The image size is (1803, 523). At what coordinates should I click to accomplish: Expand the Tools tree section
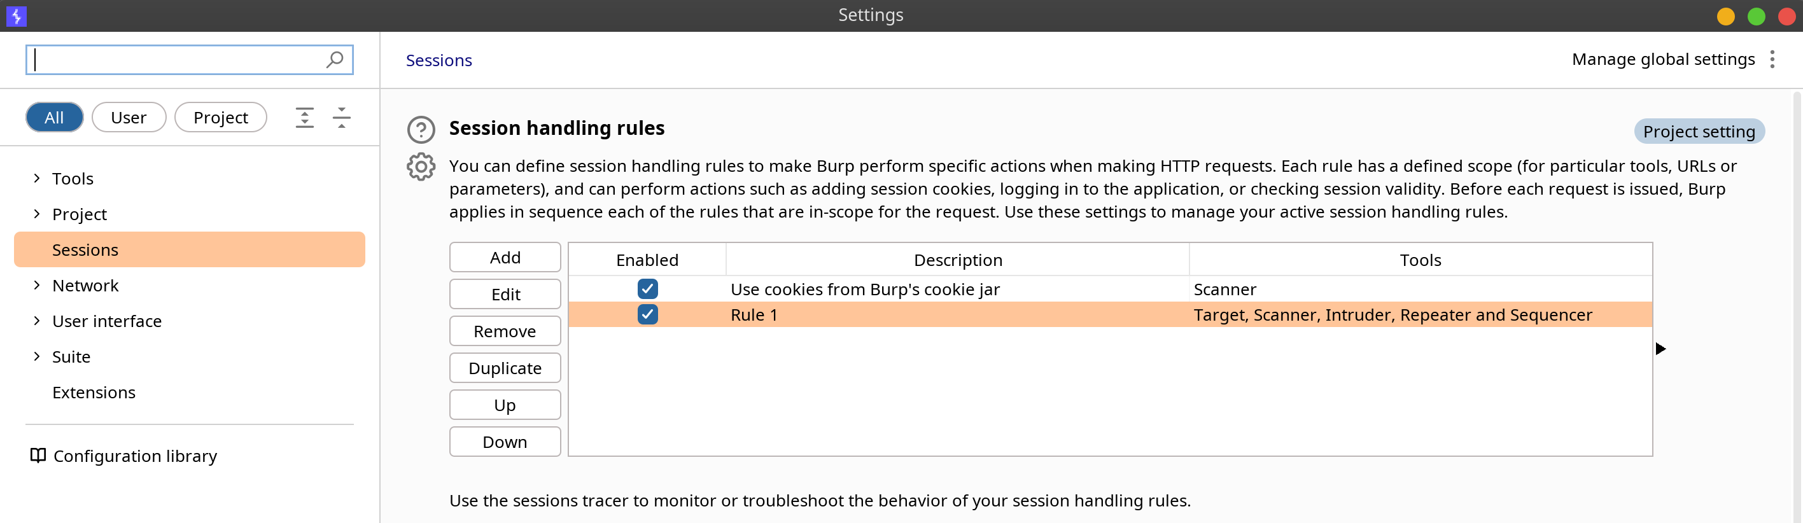(37, 179)
